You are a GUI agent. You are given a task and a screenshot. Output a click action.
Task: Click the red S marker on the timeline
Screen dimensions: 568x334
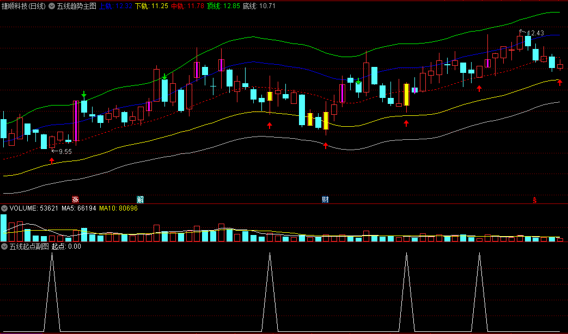click(535, 200)
